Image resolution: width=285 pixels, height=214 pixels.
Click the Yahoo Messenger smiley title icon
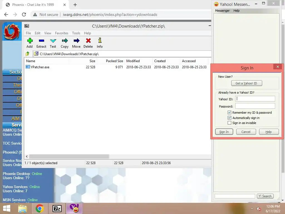(216, 4)
